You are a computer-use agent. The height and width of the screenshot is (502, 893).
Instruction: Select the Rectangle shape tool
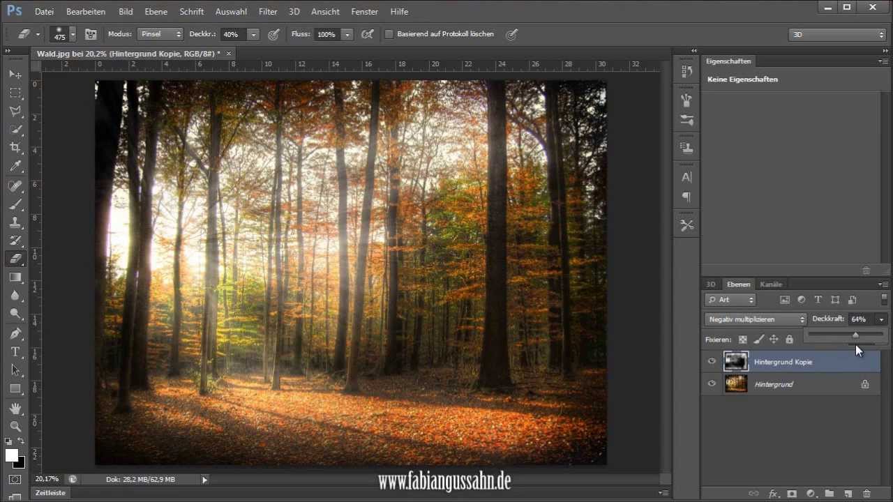coord(15,388)
